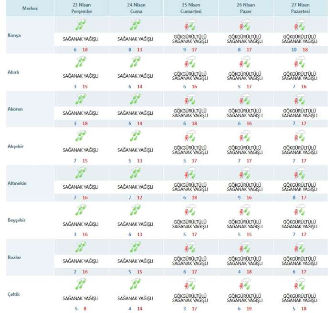The image size is (335, 313).
Task: Select the Akşehir district row label
Action: pos(17,146)
